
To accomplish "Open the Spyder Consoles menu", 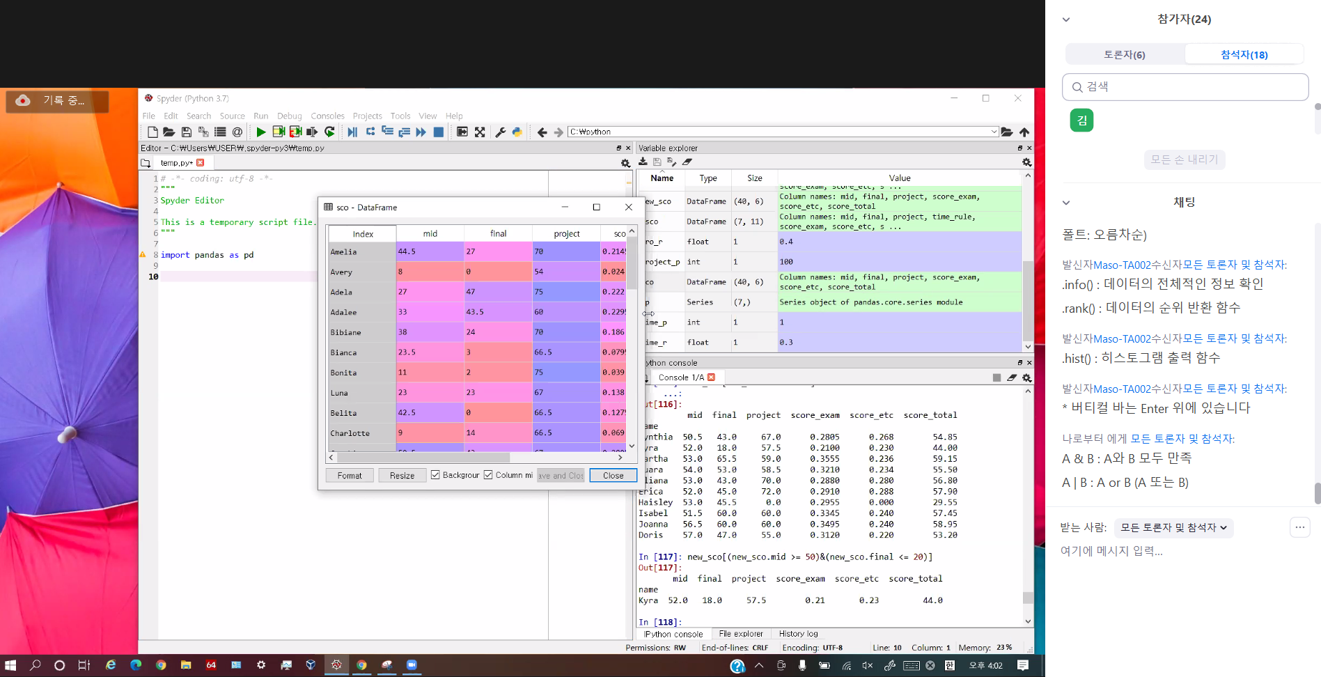I will click(327, 116).
